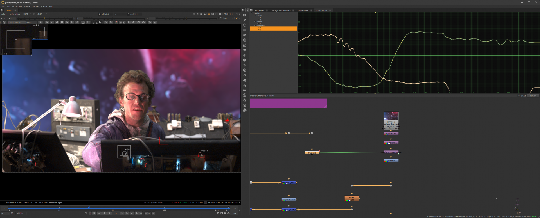This screenshot has height=218, width=540.
Task: Open the Draw nodes toolbar menu
Action: tap(244, 20)
